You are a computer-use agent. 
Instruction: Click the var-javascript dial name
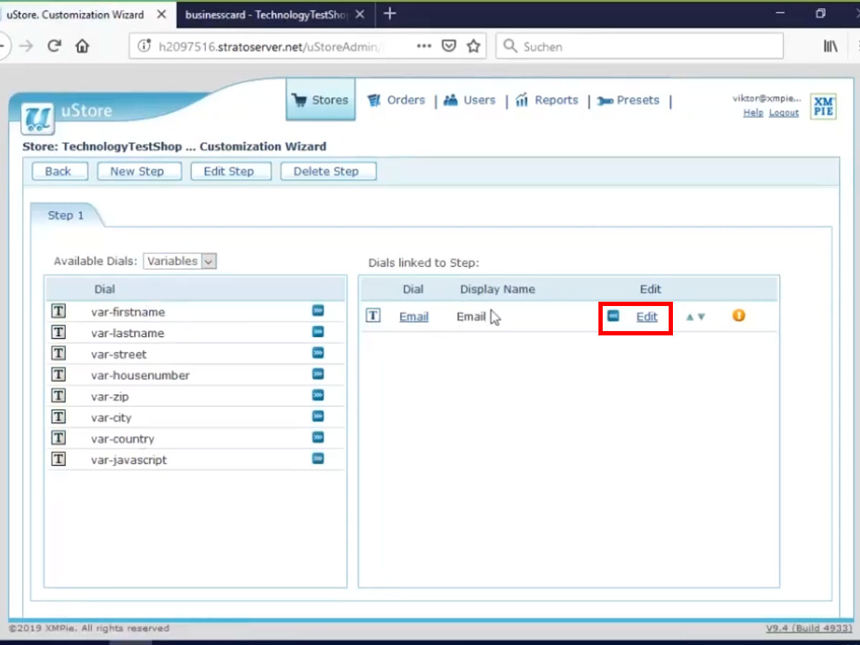[x=128, y=460]
